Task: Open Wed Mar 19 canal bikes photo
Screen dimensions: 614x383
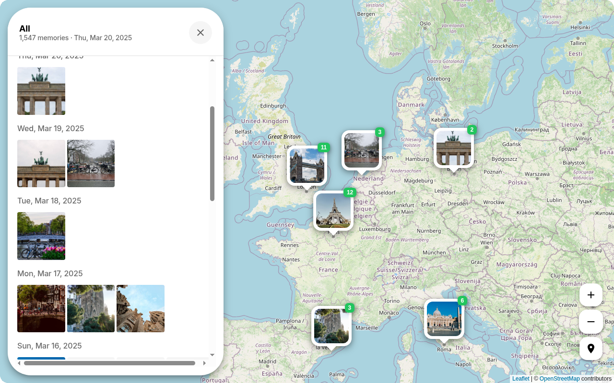Action: [x=91, y=163]
